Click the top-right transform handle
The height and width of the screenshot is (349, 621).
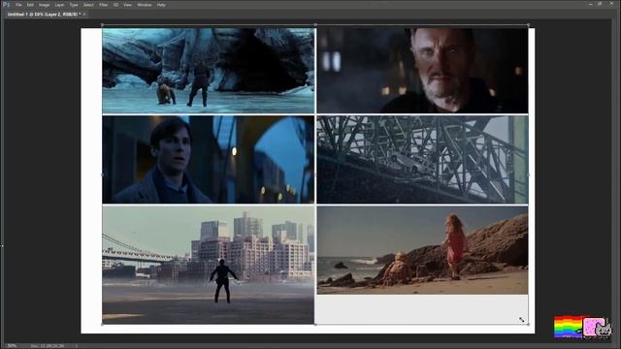[529, 25]
